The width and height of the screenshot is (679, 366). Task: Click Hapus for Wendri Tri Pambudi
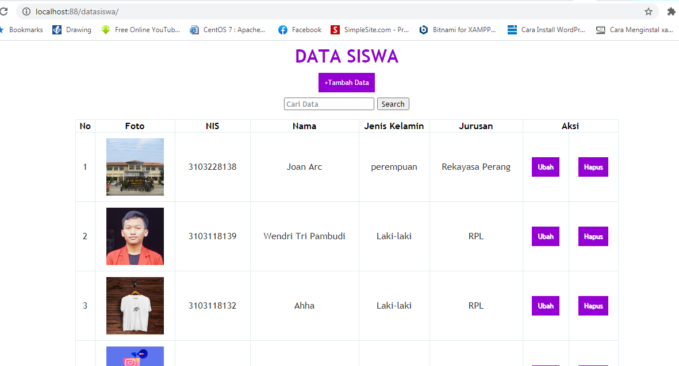[x=593, y=236]
